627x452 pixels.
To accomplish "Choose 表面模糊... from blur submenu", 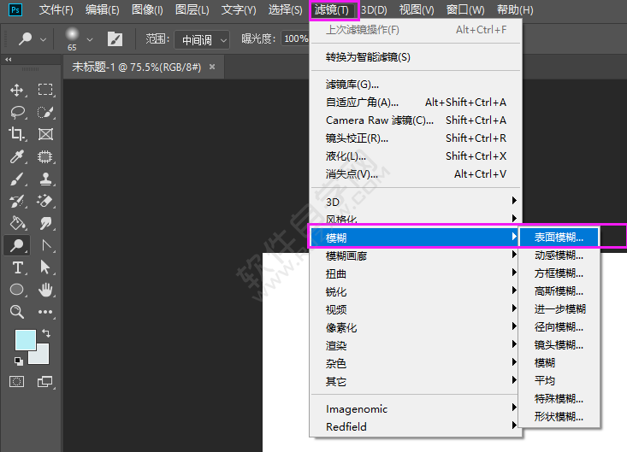I will tap(559, 238).
